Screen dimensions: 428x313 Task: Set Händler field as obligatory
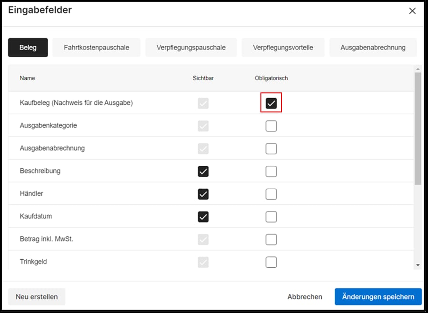(271, 194)
